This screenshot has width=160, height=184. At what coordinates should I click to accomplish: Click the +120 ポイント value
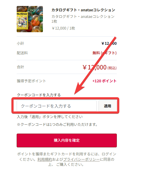pyautogui.click(x=104, y=81)
